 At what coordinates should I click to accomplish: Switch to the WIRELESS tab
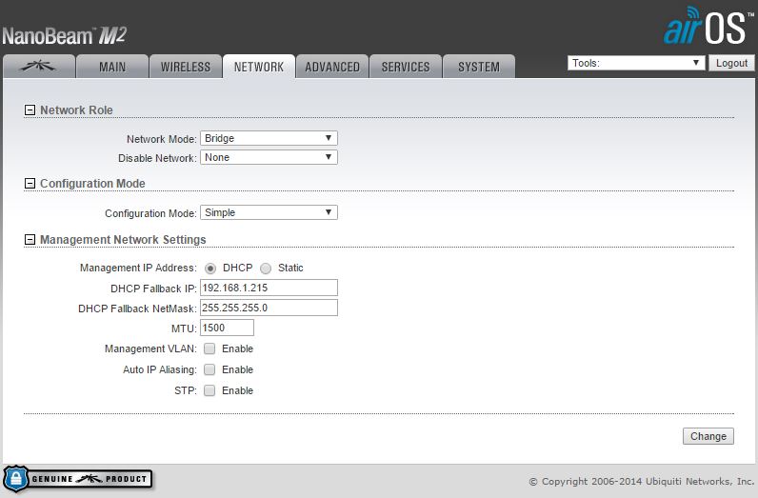pos(186,67)
